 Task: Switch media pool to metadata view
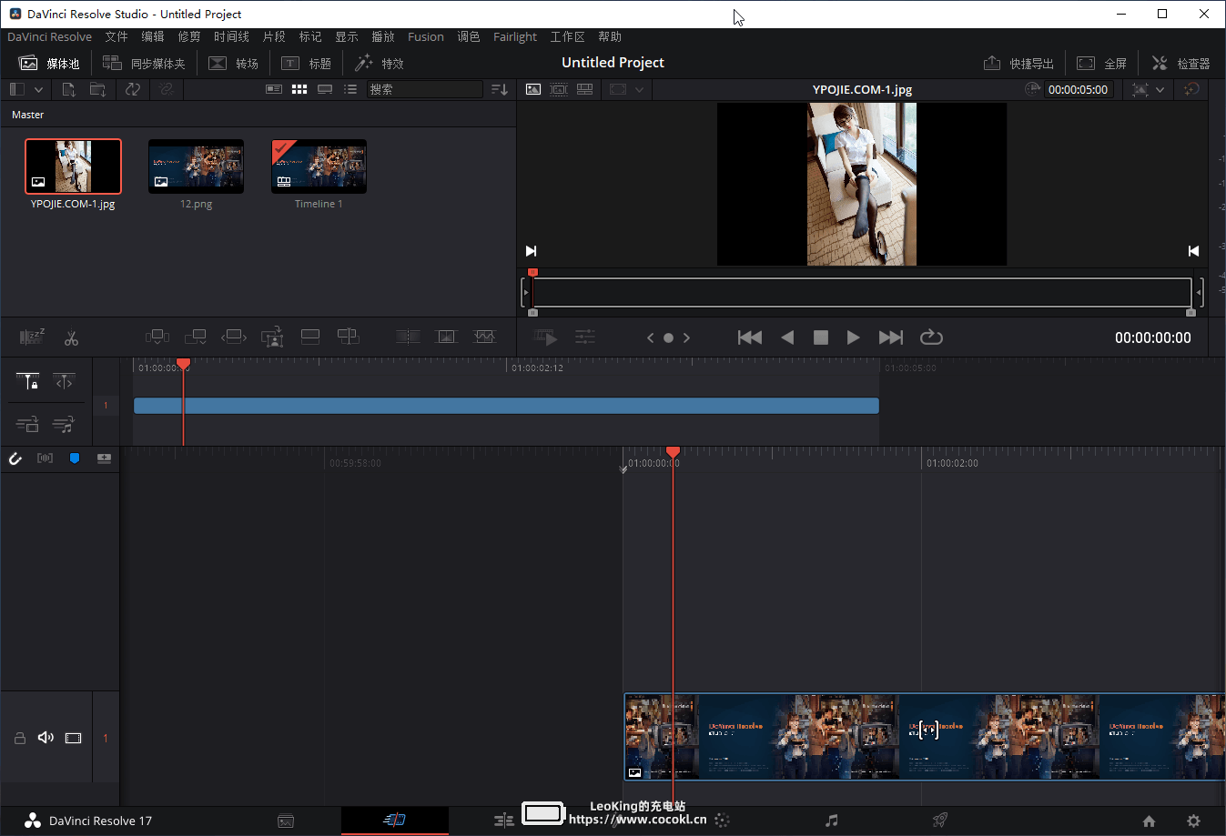click(274, 89)
